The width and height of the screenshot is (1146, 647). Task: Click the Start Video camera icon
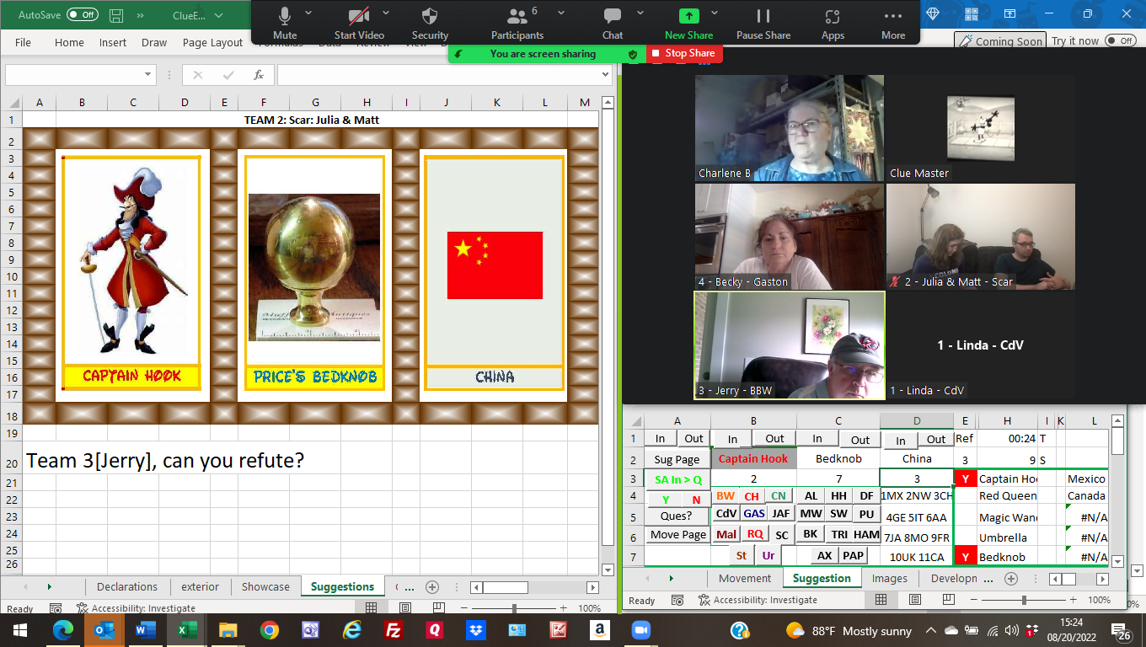tap(359, 16)
